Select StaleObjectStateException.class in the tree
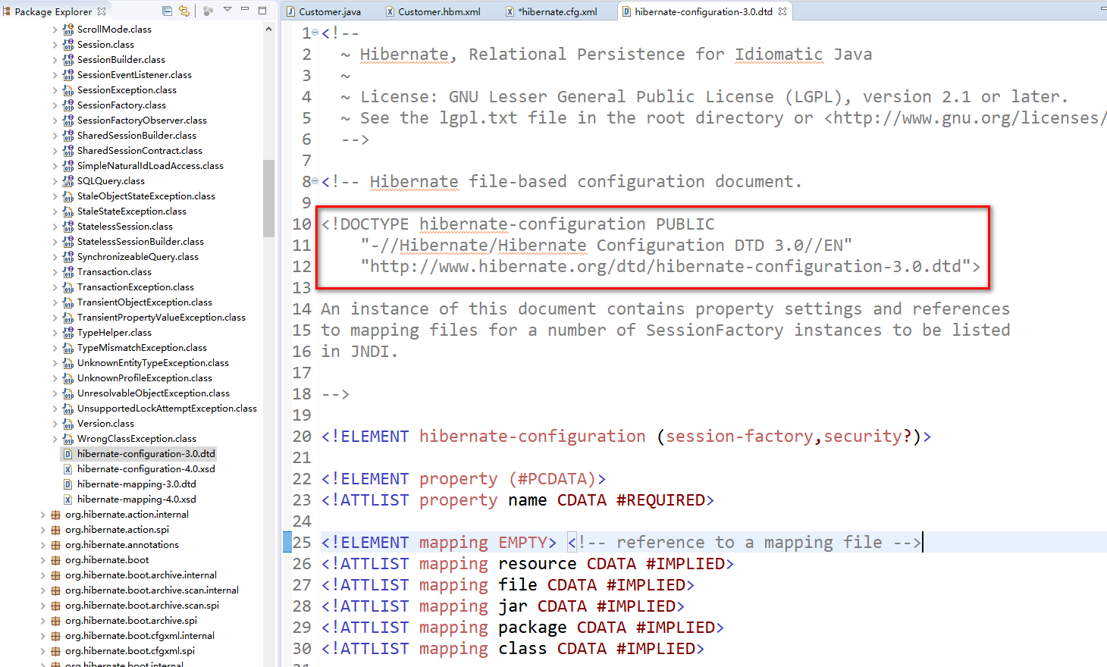1107x667 pixels. tap(146, 196)
